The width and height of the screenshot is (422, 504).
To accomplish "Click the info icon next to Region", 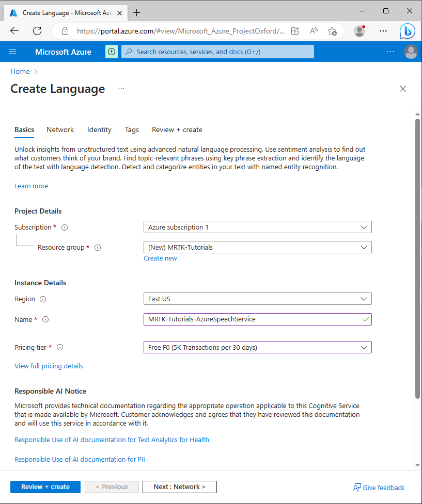I will pos(44,299).
